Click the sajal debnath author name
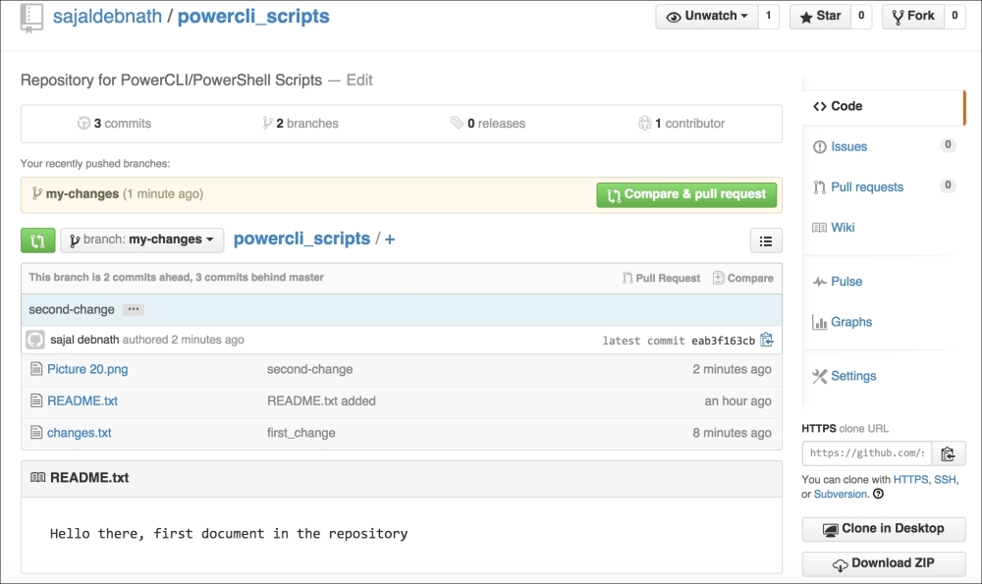 coord(84,340)
